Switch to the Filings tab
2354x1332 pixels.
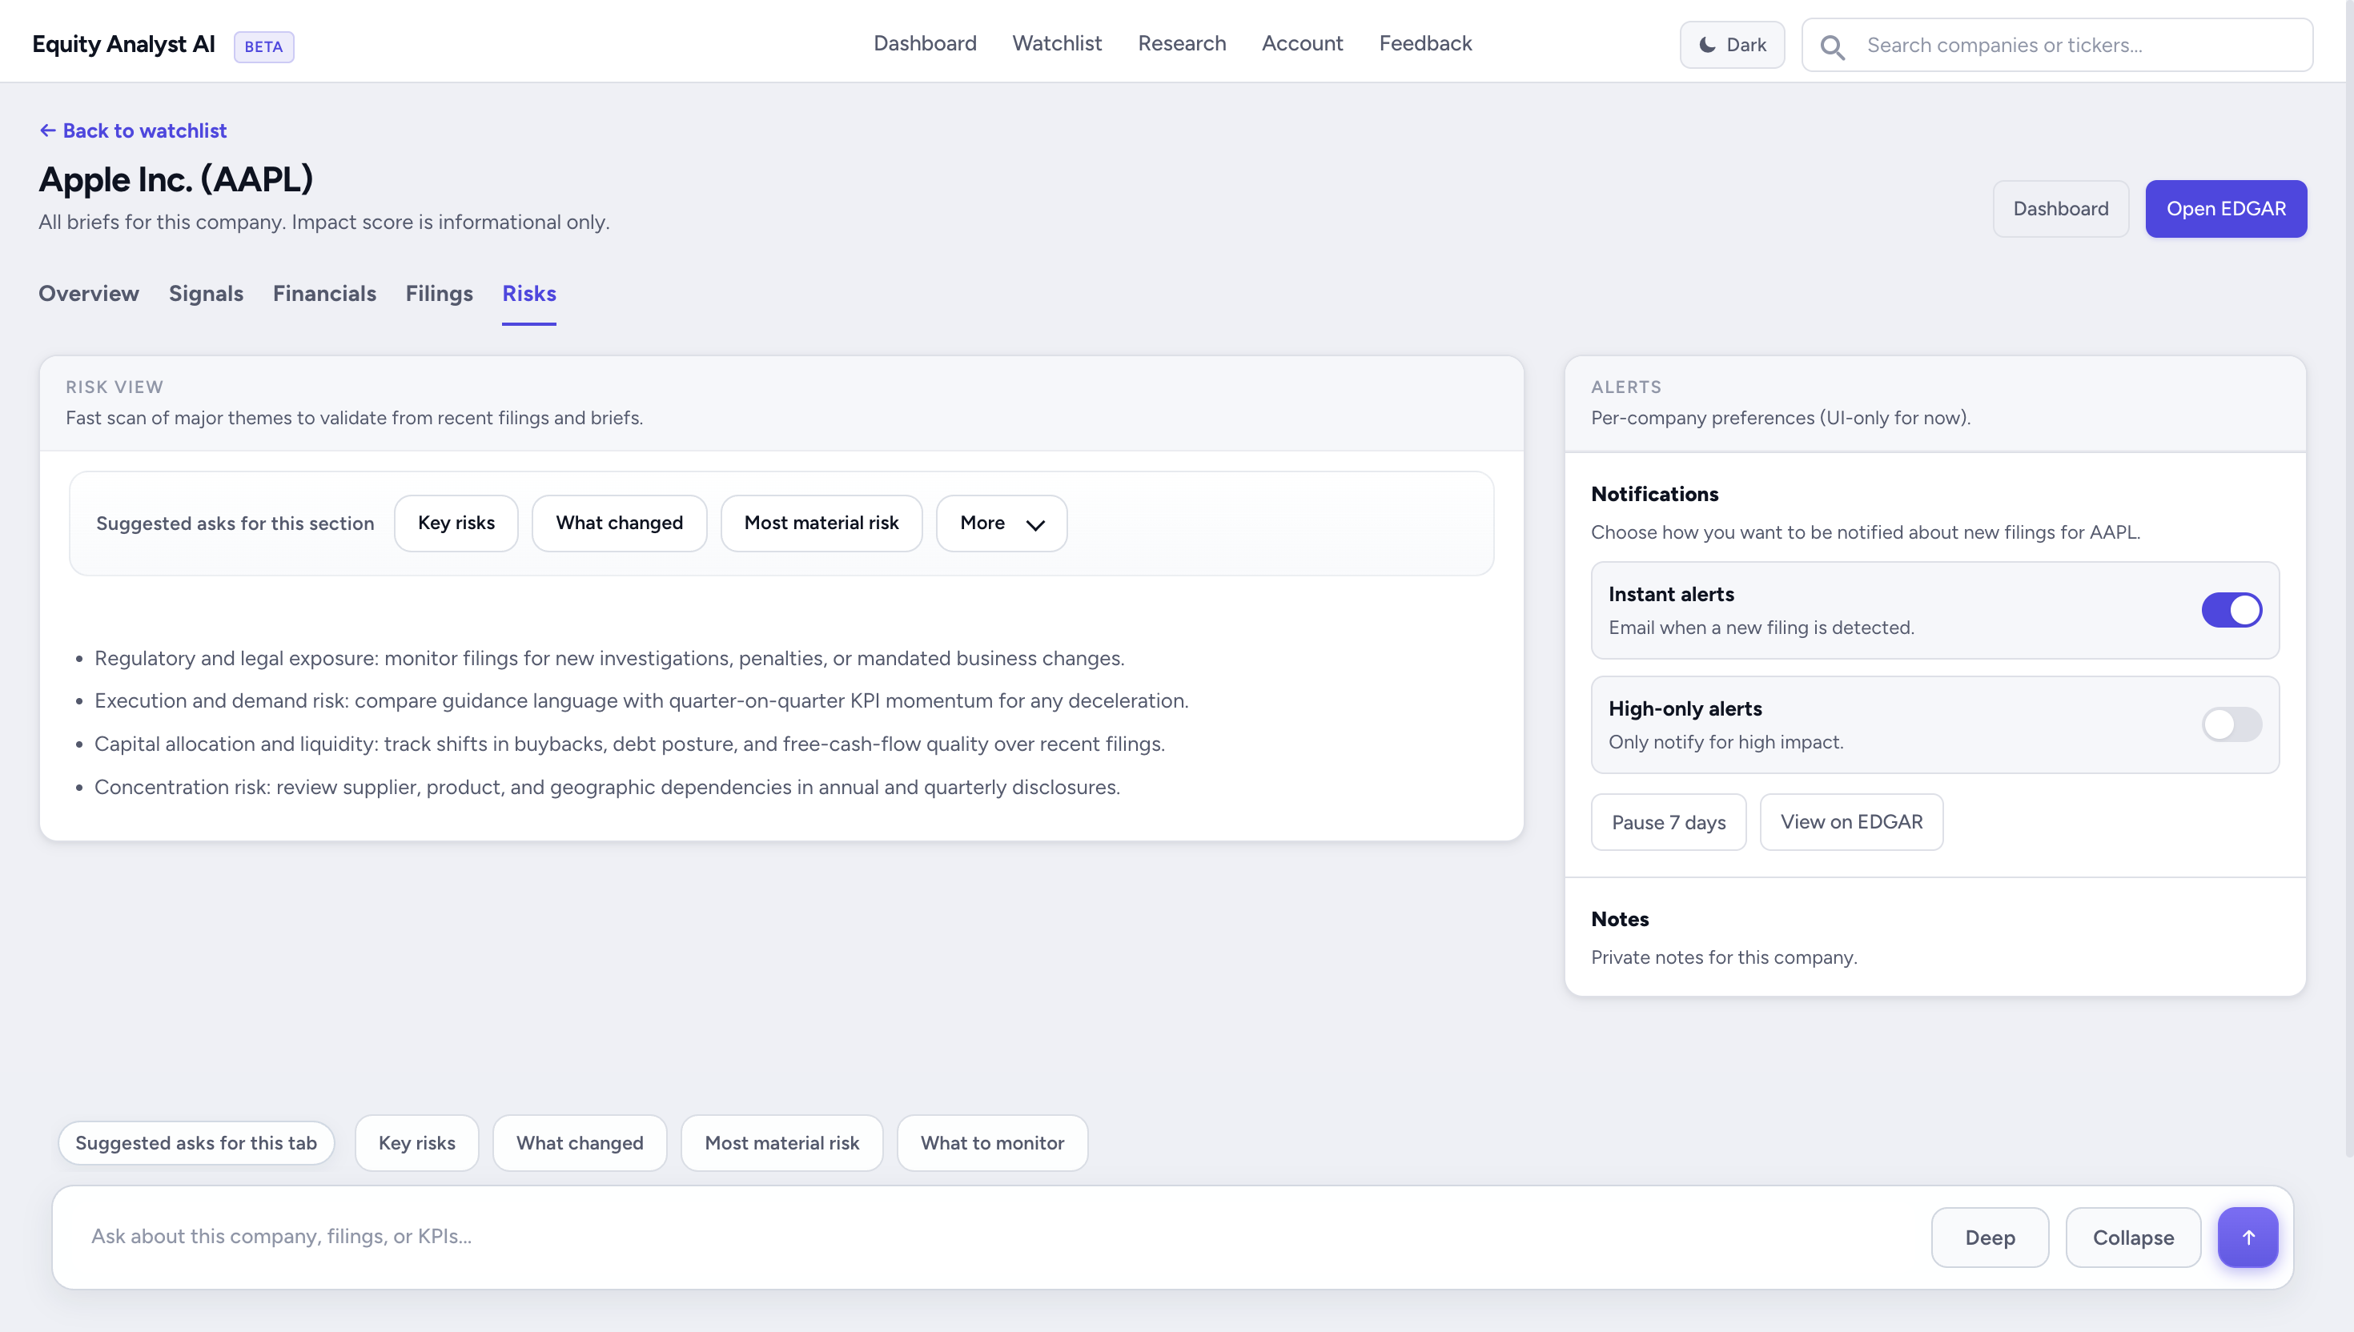(x=438, y=294)
